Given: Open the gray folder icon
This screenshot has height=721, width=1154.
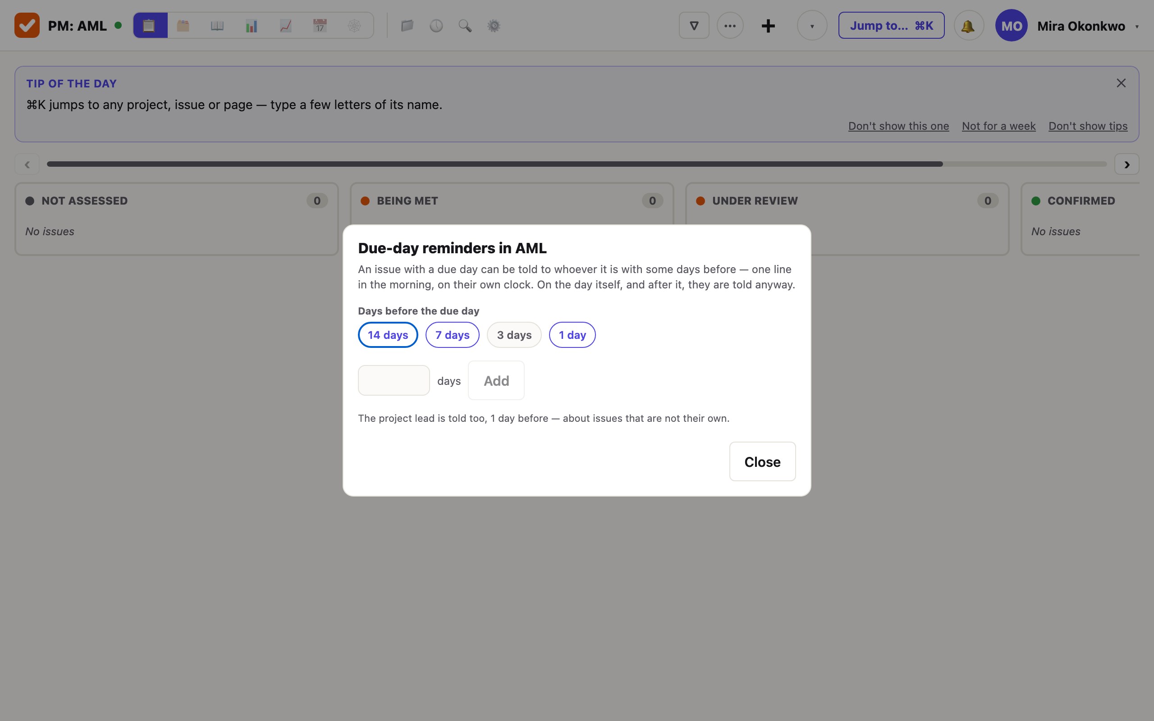Looking at the screenshot, I should [407, 26].
